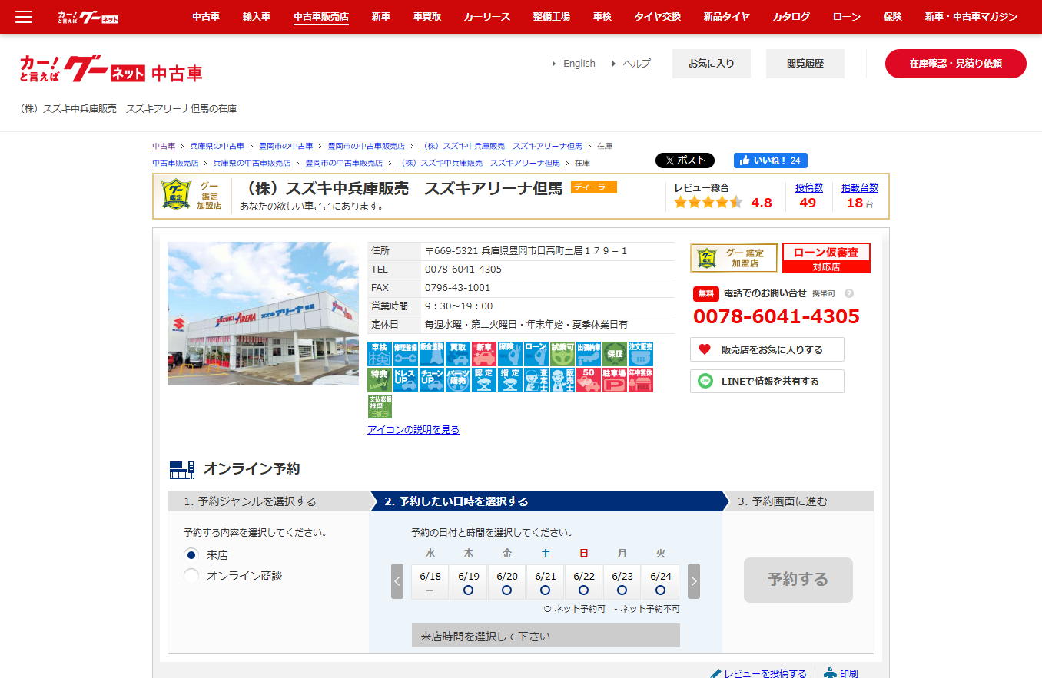The width and height of the screenshot is (1042, 678).
Task: Click the 駐車場 parking icon
Action: click(615, 380)
